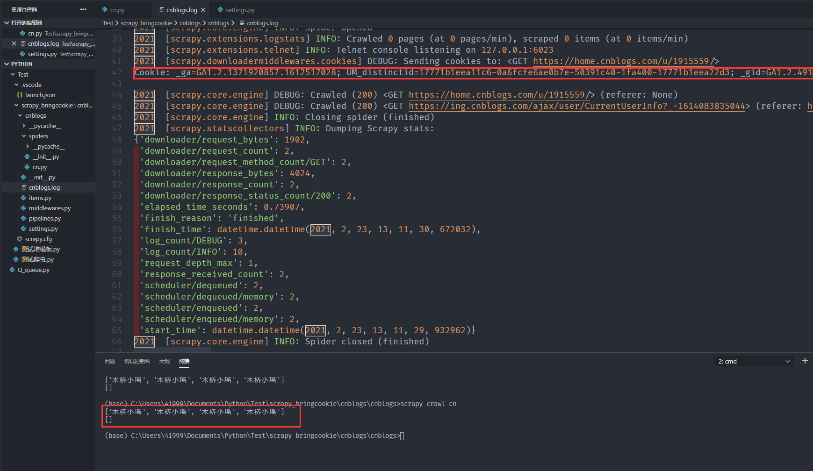This screenshot has width=813, height=471.
Task: Click the scrapy_bringcookie breadcrumb
Action: coord(146,23)
